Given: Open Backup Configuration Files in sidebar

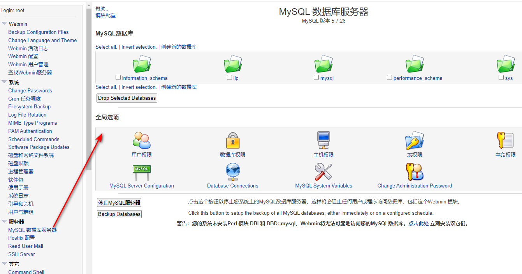Looking at the screenshot, I should pyautogui.click(x=39, y=32).
